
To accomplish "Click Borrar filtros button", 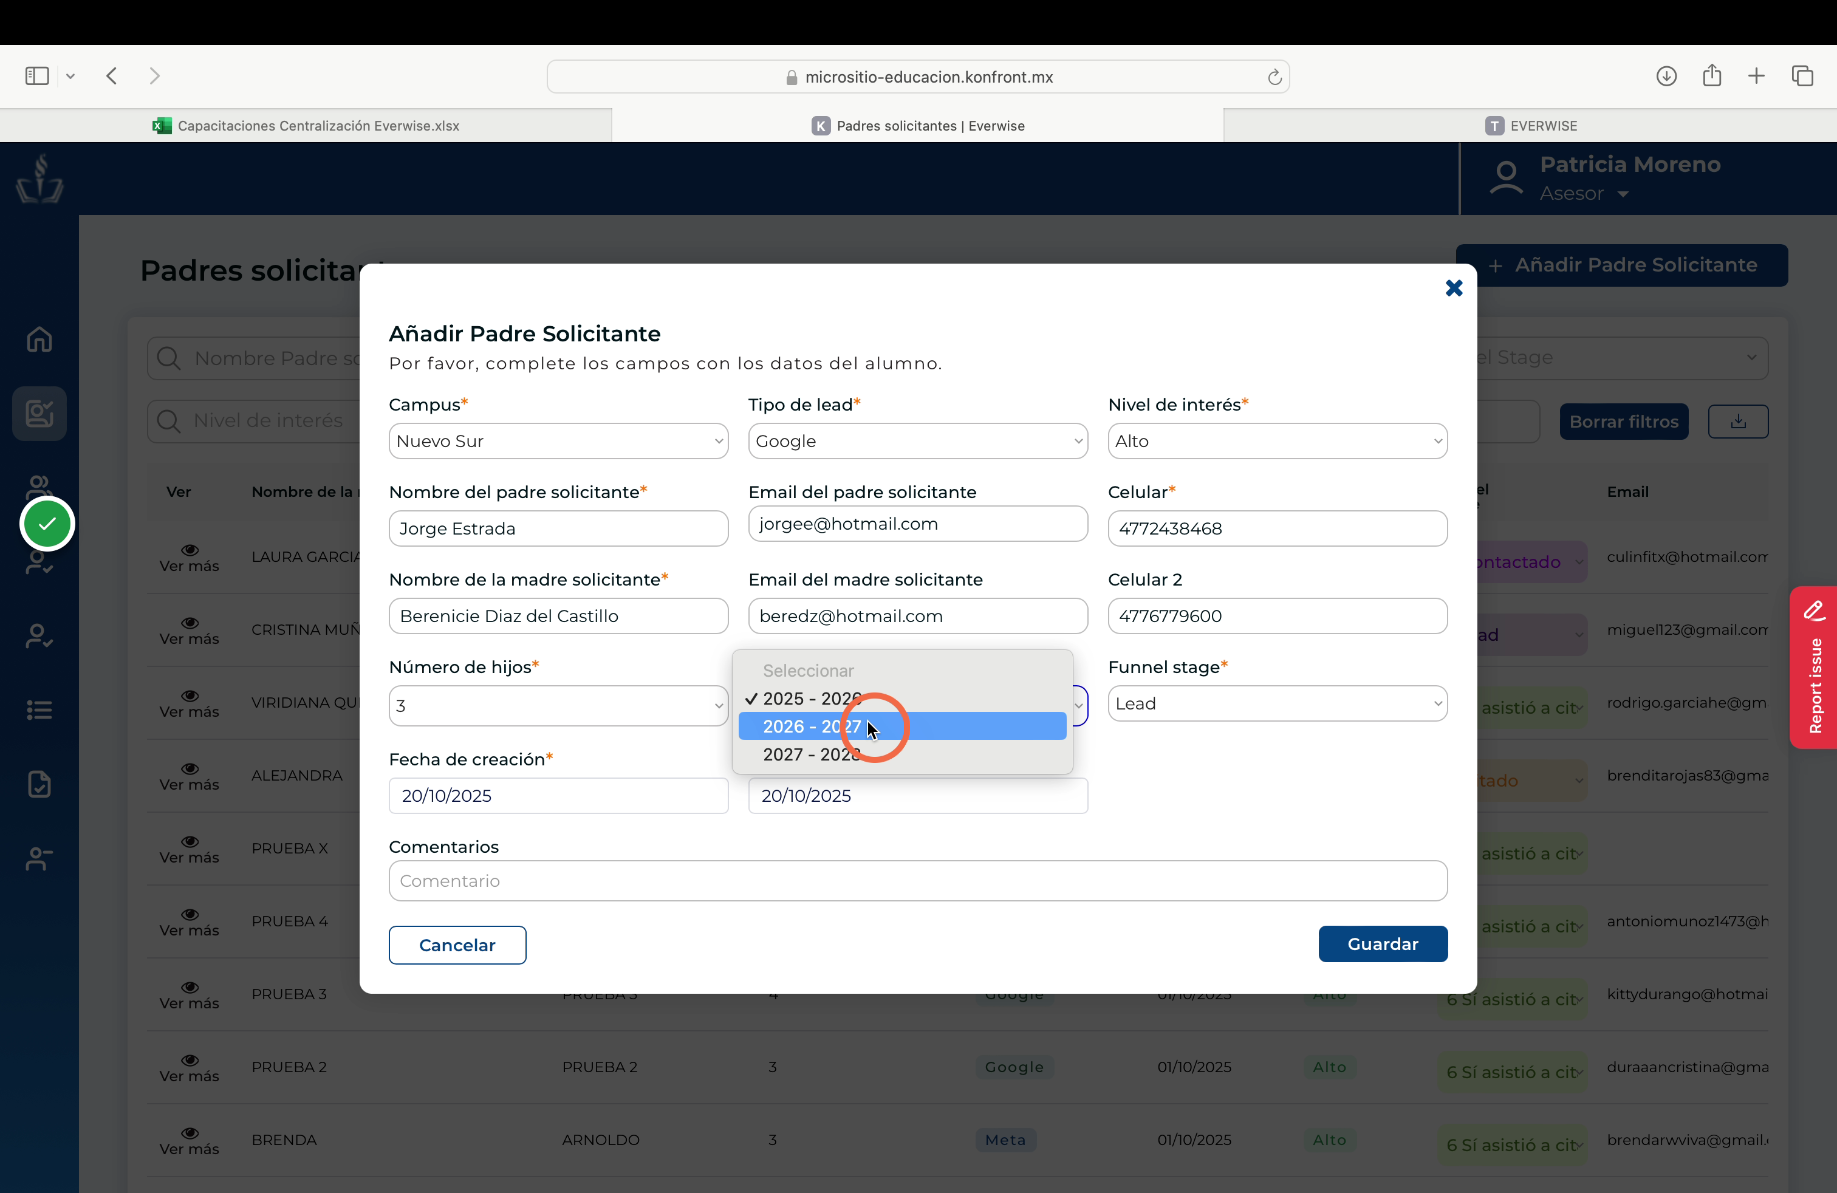I will click(1624, 422).
